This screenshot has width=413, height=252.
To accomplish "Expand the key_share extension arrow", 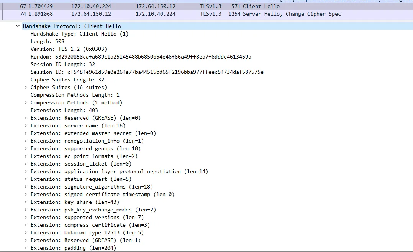I will point(26,202).
